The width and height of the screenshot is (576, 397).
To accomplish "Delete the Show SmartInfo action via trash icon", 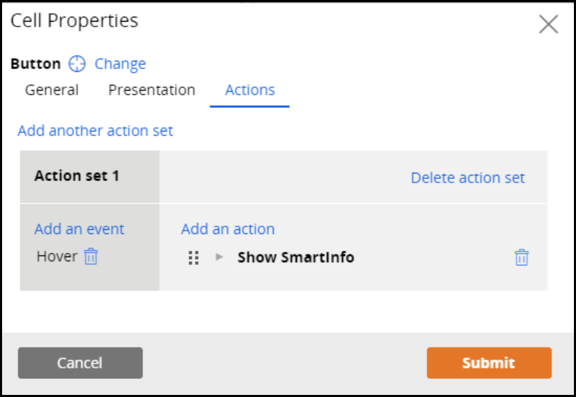I will [522, 258].
